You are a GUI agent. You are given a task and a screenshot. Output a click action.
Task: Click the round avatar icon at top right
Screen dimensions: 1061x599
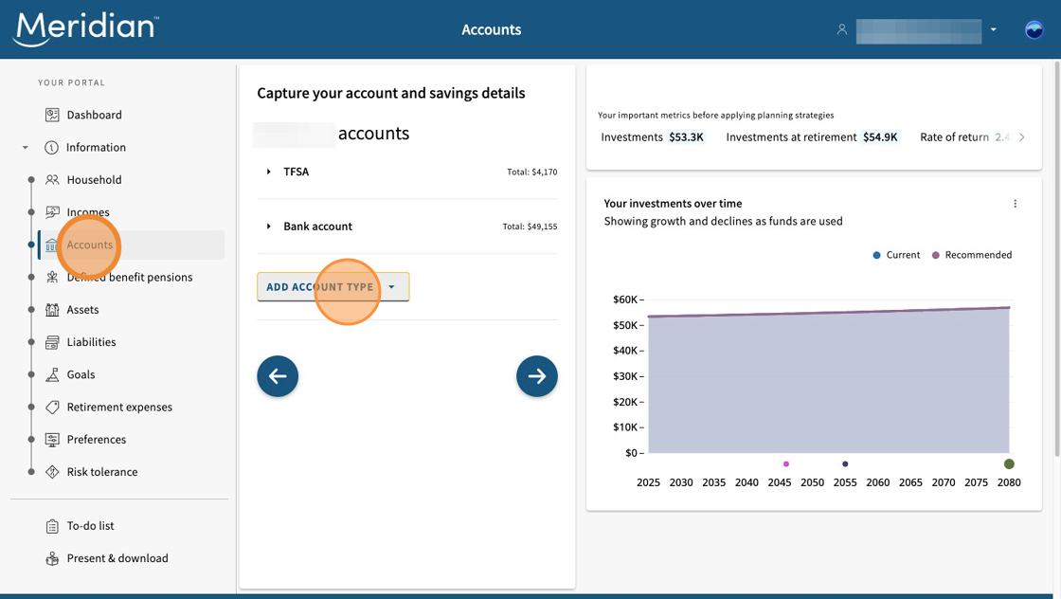tap(1034, 29)
